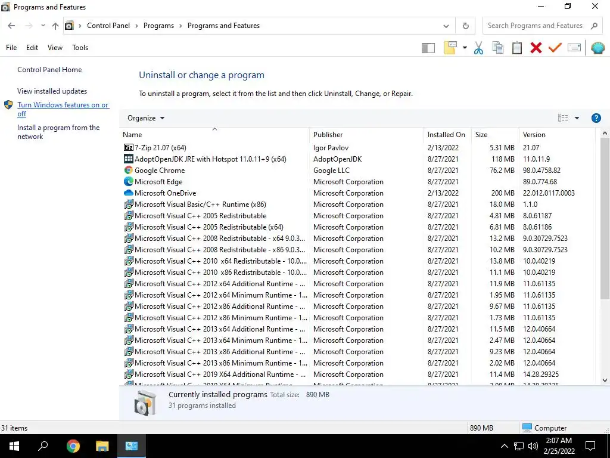Click the Refresh button in address bar
Image resolution: width=610 pixels, height=458 pixels.
coord(466,26)
